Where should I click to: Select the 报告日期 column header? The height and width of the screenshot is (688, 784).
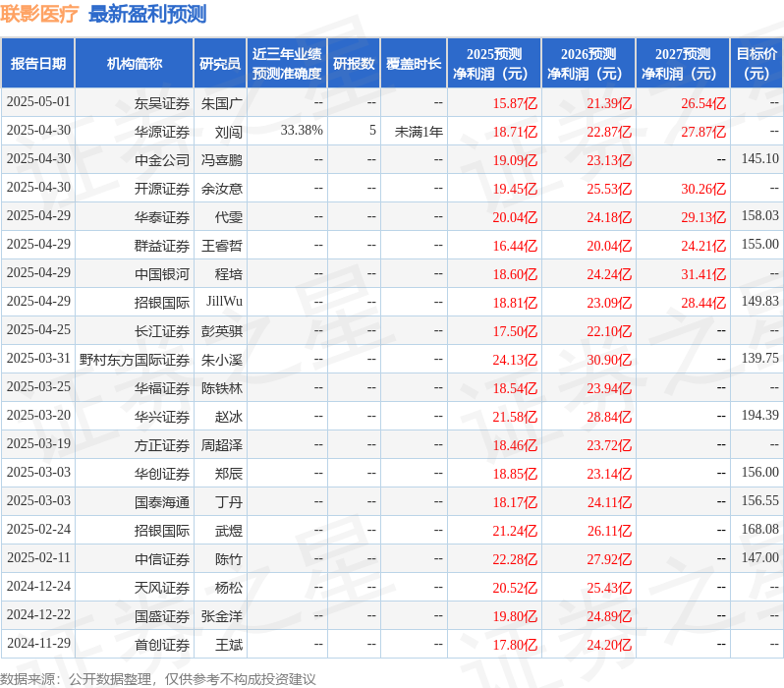click(38, 64)
